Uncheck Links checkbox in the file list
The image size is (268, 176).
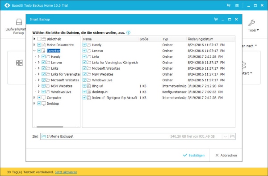click(x=84, y=56)
